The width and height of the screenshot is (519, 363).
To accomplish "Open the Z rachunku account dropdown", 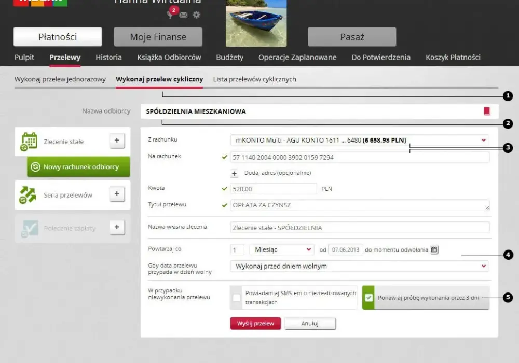I will point(360,140).
